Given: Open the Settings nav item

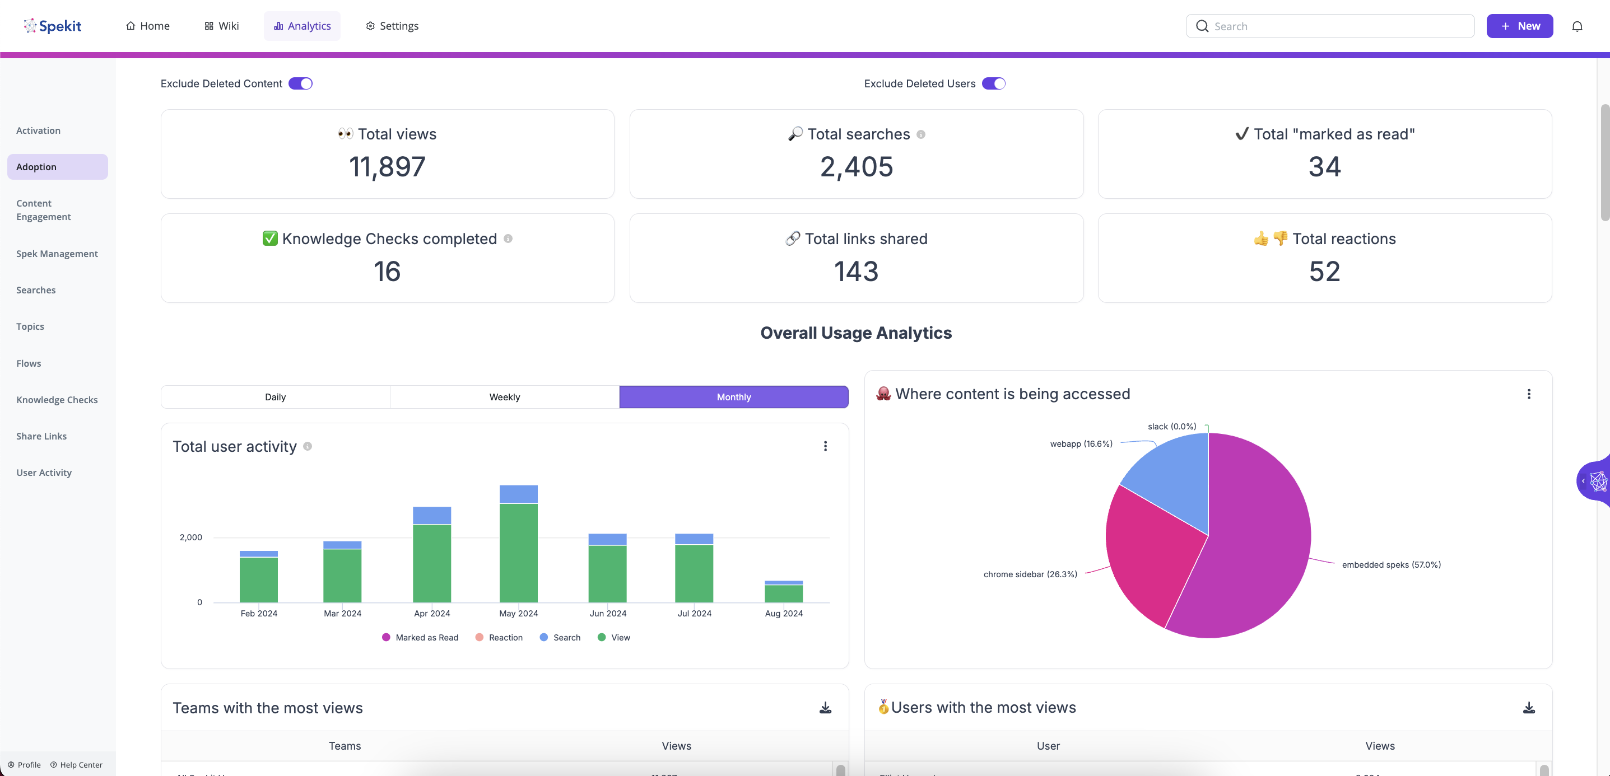Looking at the screenshot, I should click(x=392, y=26).
